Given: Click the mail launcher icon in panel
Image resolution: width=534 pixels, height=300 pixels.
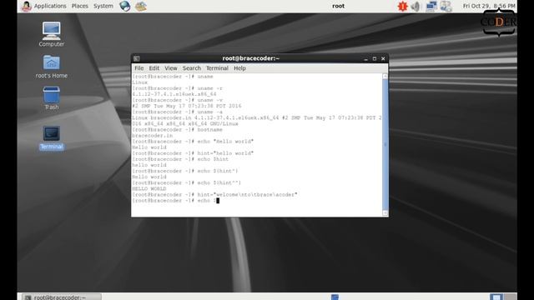Looking at the screenshot, I should pos(141,6).
